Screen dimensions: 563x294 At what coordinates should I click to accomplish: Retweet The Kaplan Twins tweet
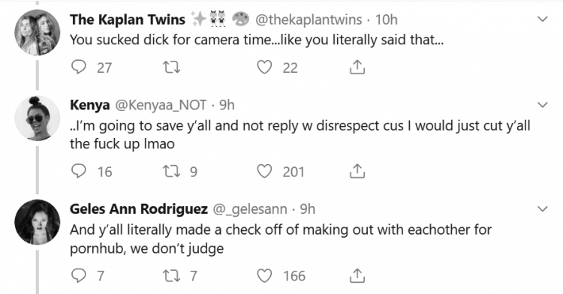coord(172,67)
